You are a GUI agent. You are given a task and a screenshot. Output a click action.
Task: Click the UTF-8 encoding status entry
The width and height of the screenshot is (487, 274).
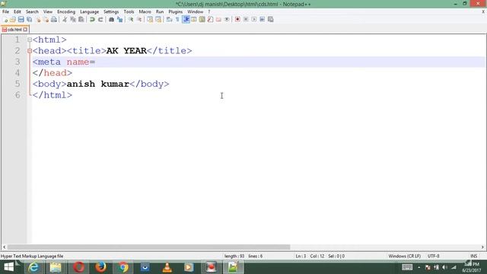(433, 256)
